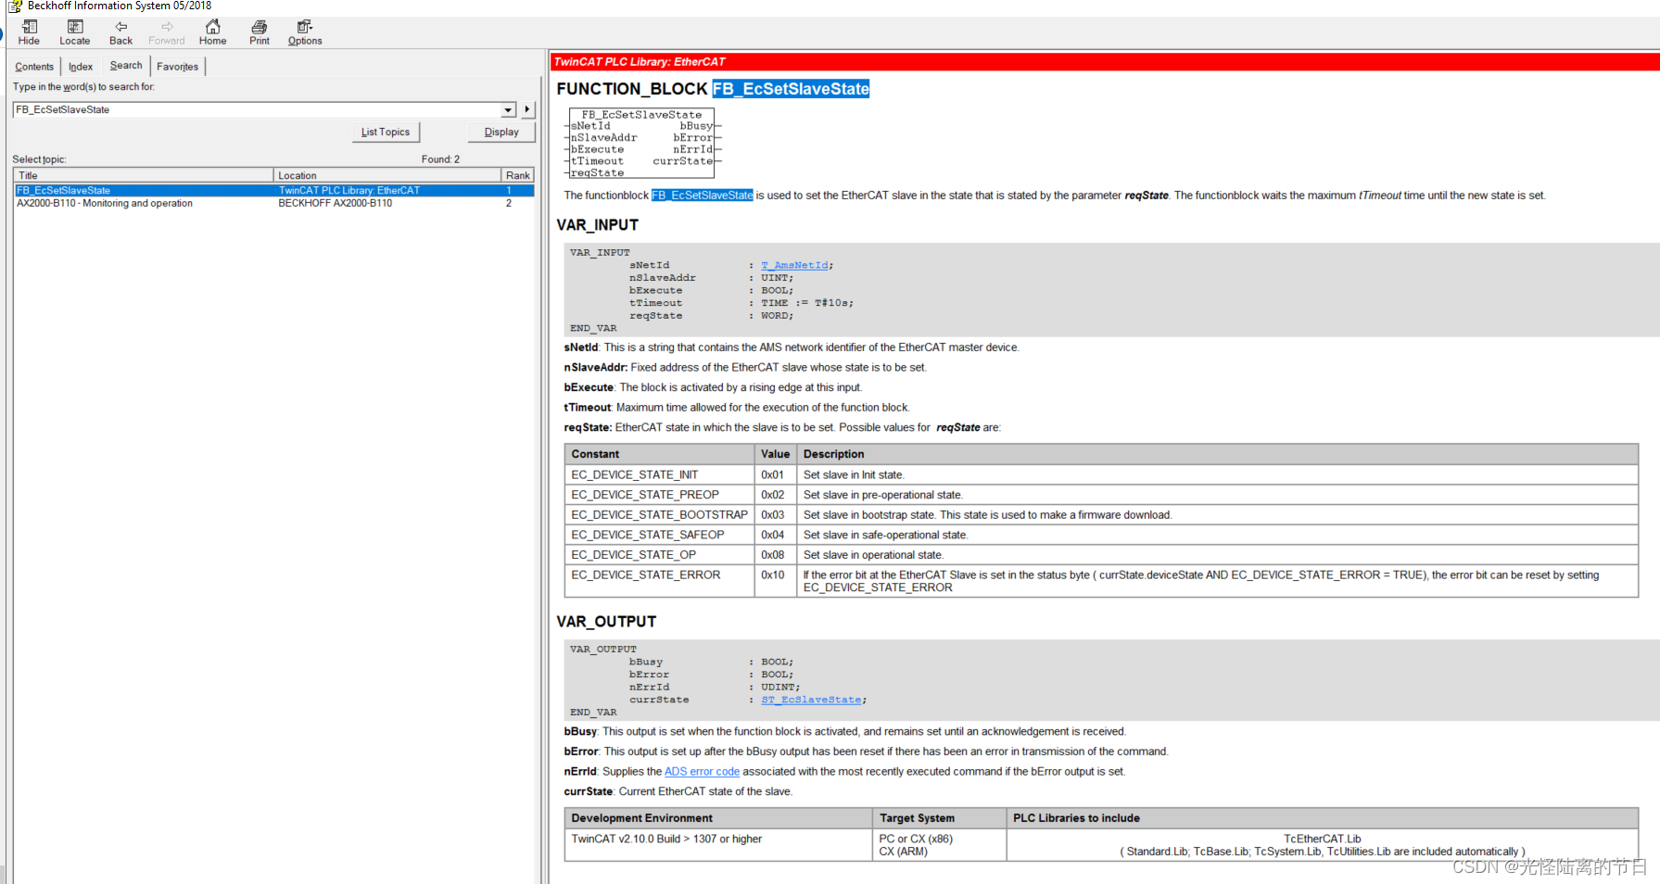Click the highlighted FB_EcSetSlaveState heading
The image size is (1660, 884).
(791, 89)
